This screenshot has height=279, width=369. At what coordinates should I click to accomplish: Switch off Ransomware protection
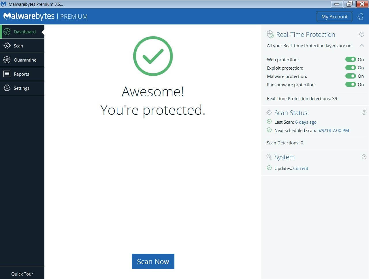[x=351, y=84]
